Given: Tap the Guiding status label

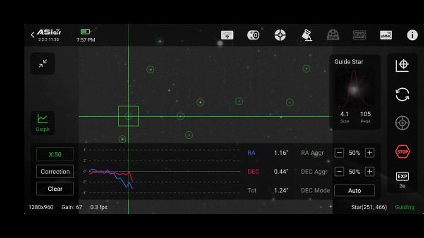Looking at the screenshot, I should click(405, 207).
